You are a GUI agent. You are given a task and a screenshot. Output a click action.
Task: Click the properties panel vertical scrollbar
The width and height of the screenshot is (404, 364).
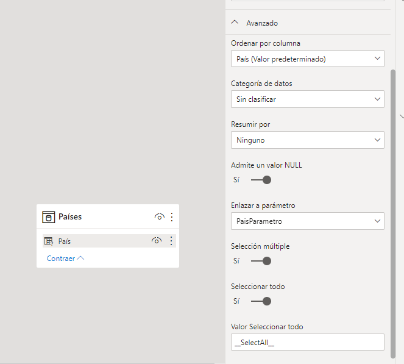pos(392,183)
